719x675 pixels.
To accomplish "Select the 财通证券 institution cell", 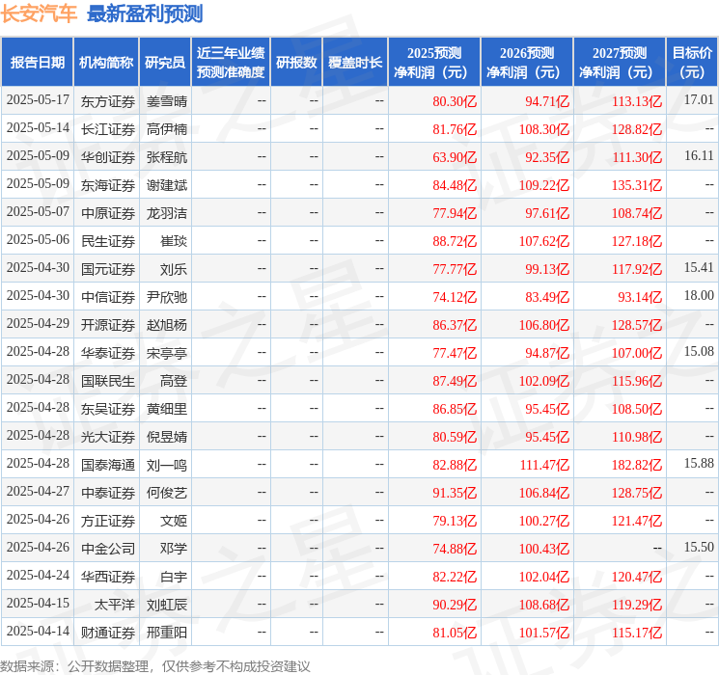I will [108, 633].
